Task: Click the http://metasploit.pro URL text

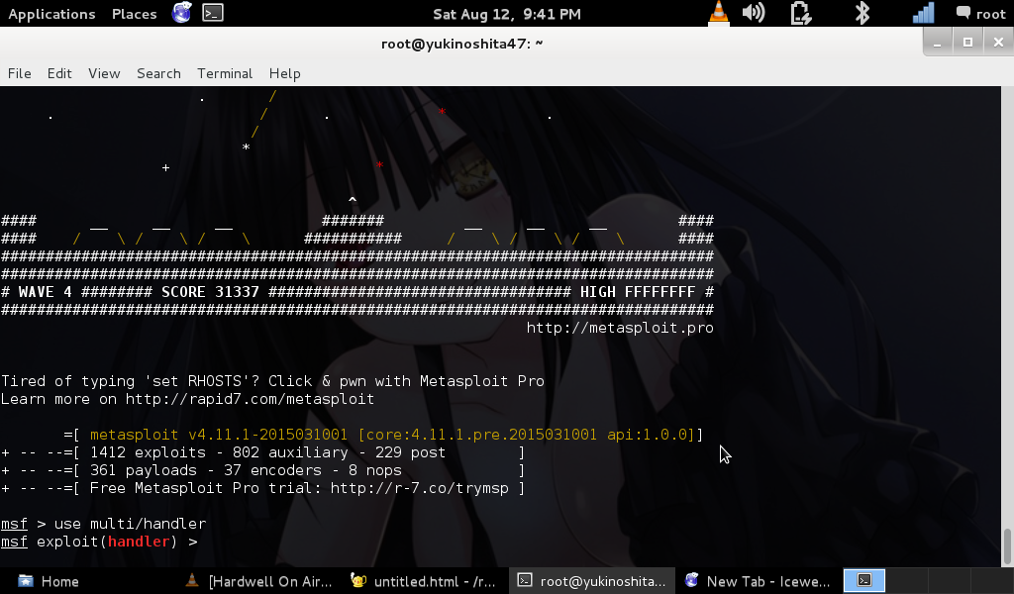Action: click(620, 328)
